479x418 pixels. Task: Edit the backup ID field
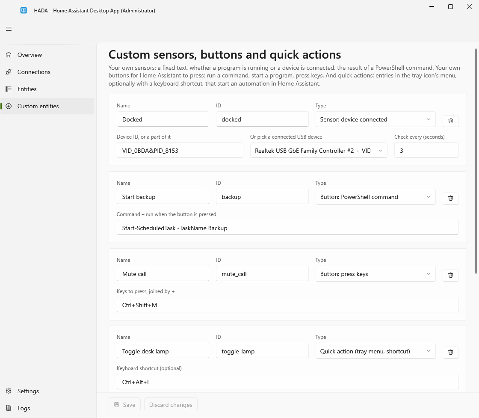pyautogui.click(x=262, y=197)
